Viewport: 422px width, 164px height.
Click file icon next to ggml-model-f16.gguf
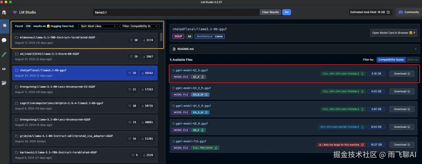pos(173,141)
